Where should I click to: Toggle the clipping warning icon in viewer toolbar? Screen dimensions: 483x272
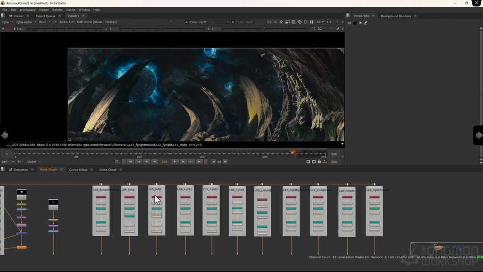tap(269, 22)
